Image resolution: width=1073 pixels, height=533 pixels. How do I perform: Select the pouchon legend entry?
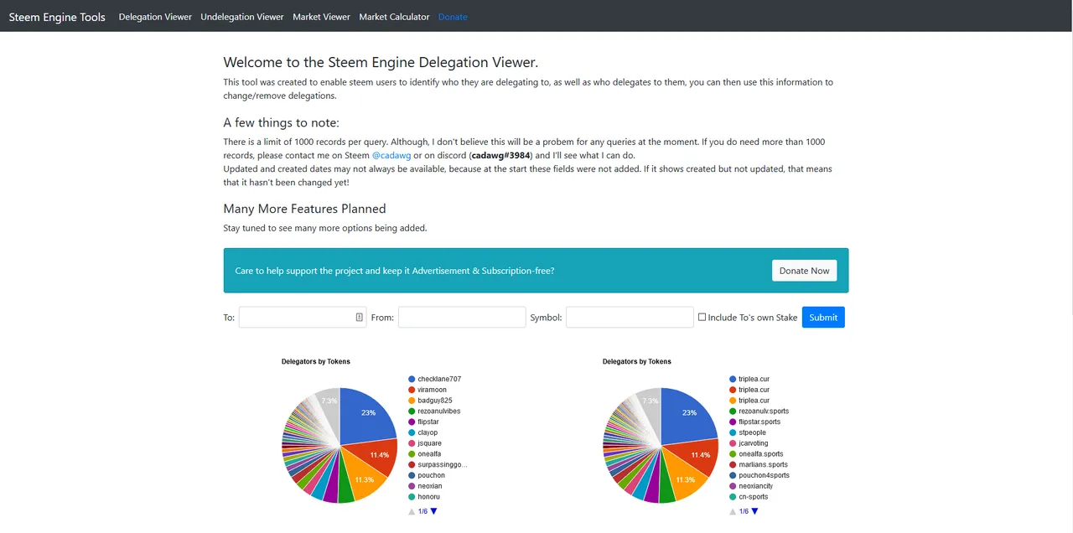(x=427, y=475)
